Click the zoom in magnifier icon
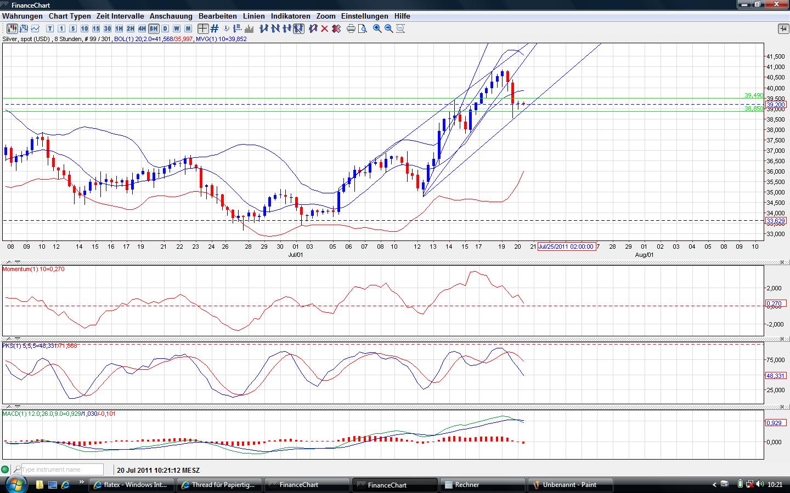Screen dimensions: 790x493 click(377, 28)
